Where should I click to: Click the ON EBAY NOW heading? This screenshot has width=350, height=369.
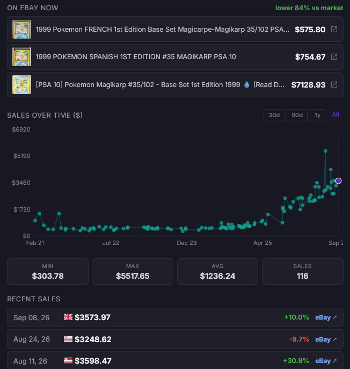33,8
